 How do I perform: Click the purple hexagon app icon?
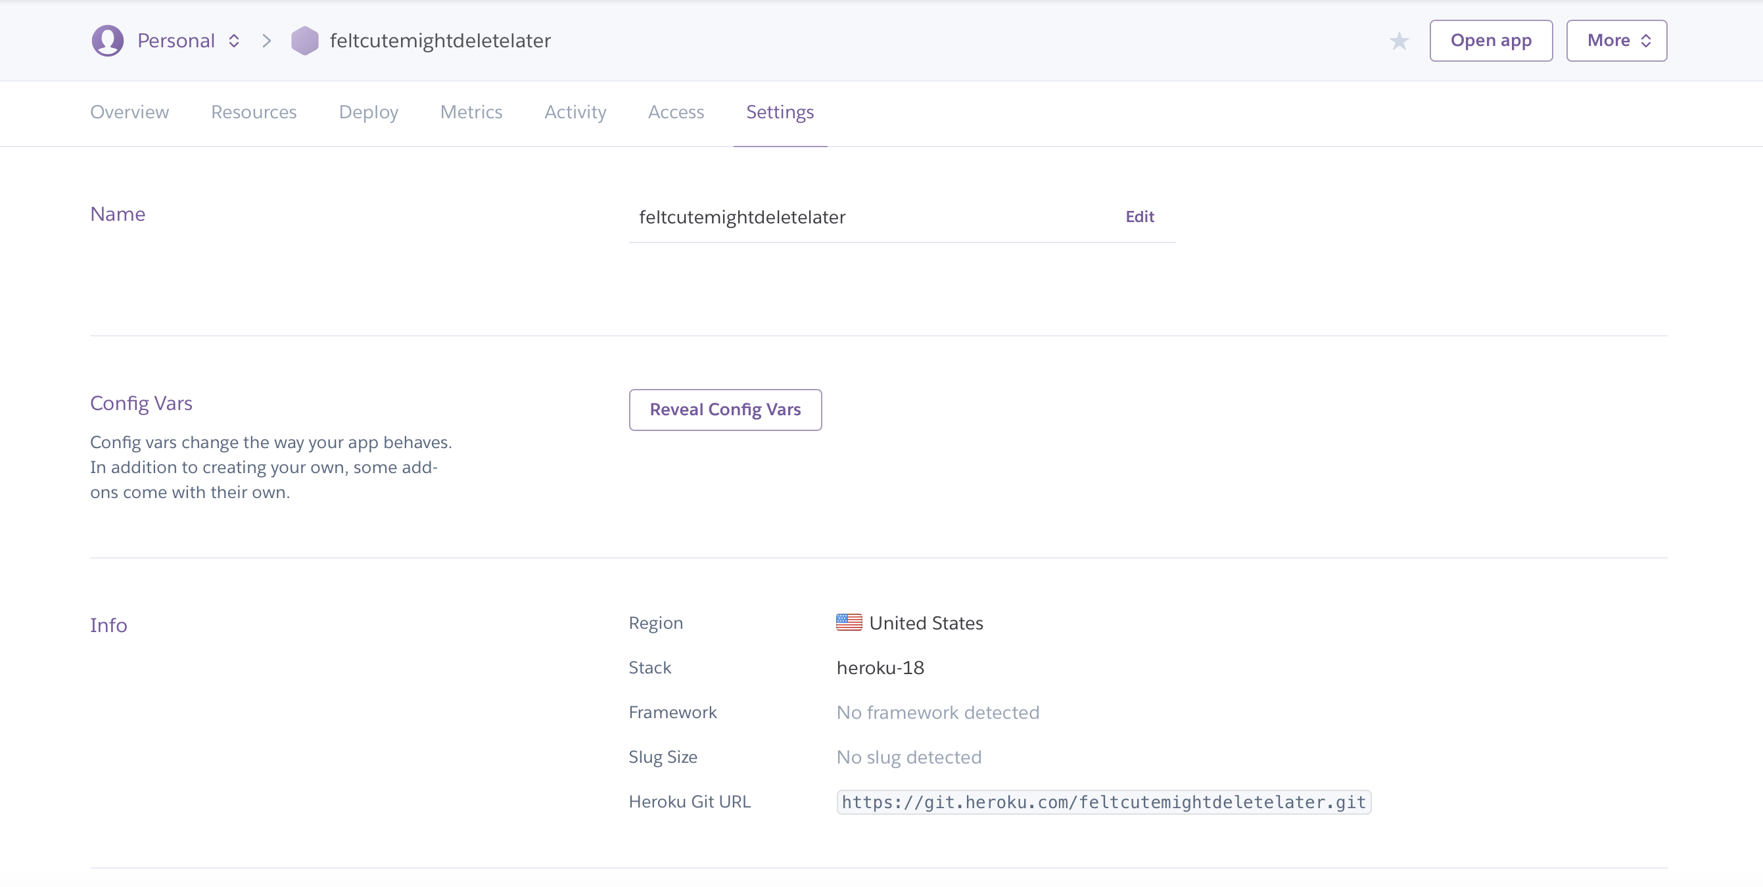pyautogui.click(x=304, y=40)
